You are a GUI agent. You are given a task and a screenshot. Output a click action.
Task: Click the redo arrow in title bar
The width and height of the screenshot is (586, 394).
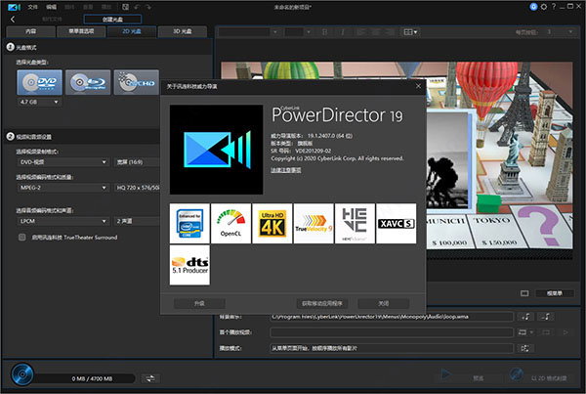coord(148,7)
